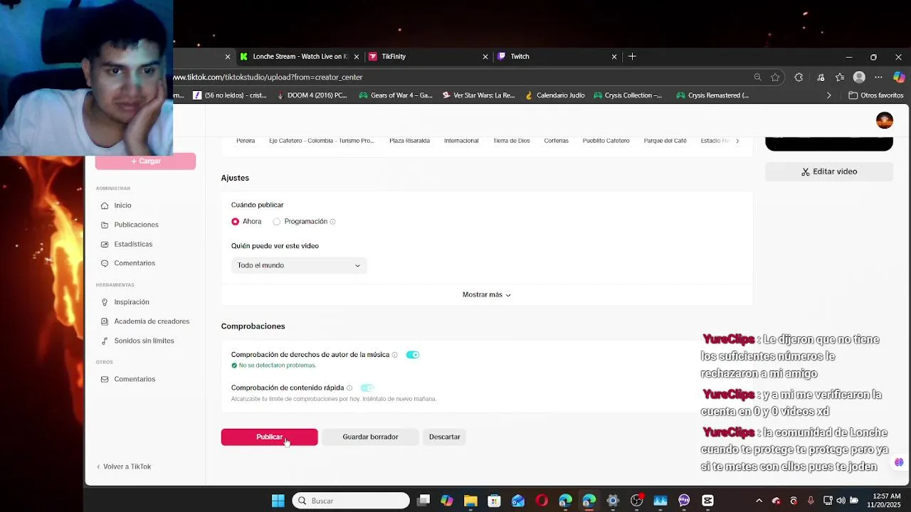Open the Copilot sidebar icon

point(899,77)
